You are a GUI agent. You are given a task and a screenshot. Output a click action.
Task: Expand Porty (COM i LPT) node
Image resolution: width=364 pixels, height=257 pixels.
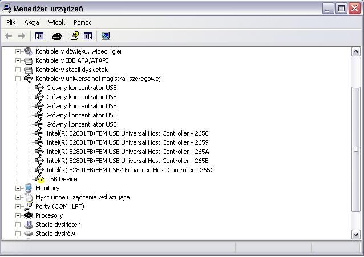18,206
